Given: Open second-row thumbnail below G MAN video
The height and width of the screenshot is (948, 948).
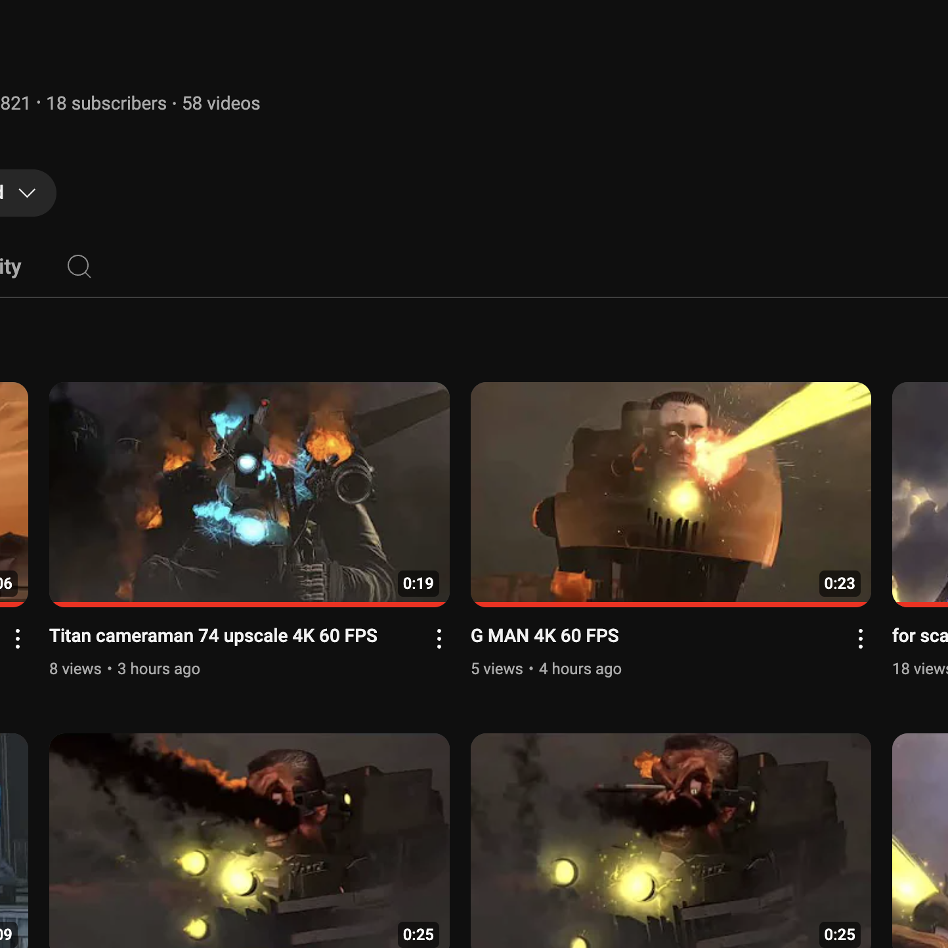Looking at the screenshot, I should (x=670, y=840).
